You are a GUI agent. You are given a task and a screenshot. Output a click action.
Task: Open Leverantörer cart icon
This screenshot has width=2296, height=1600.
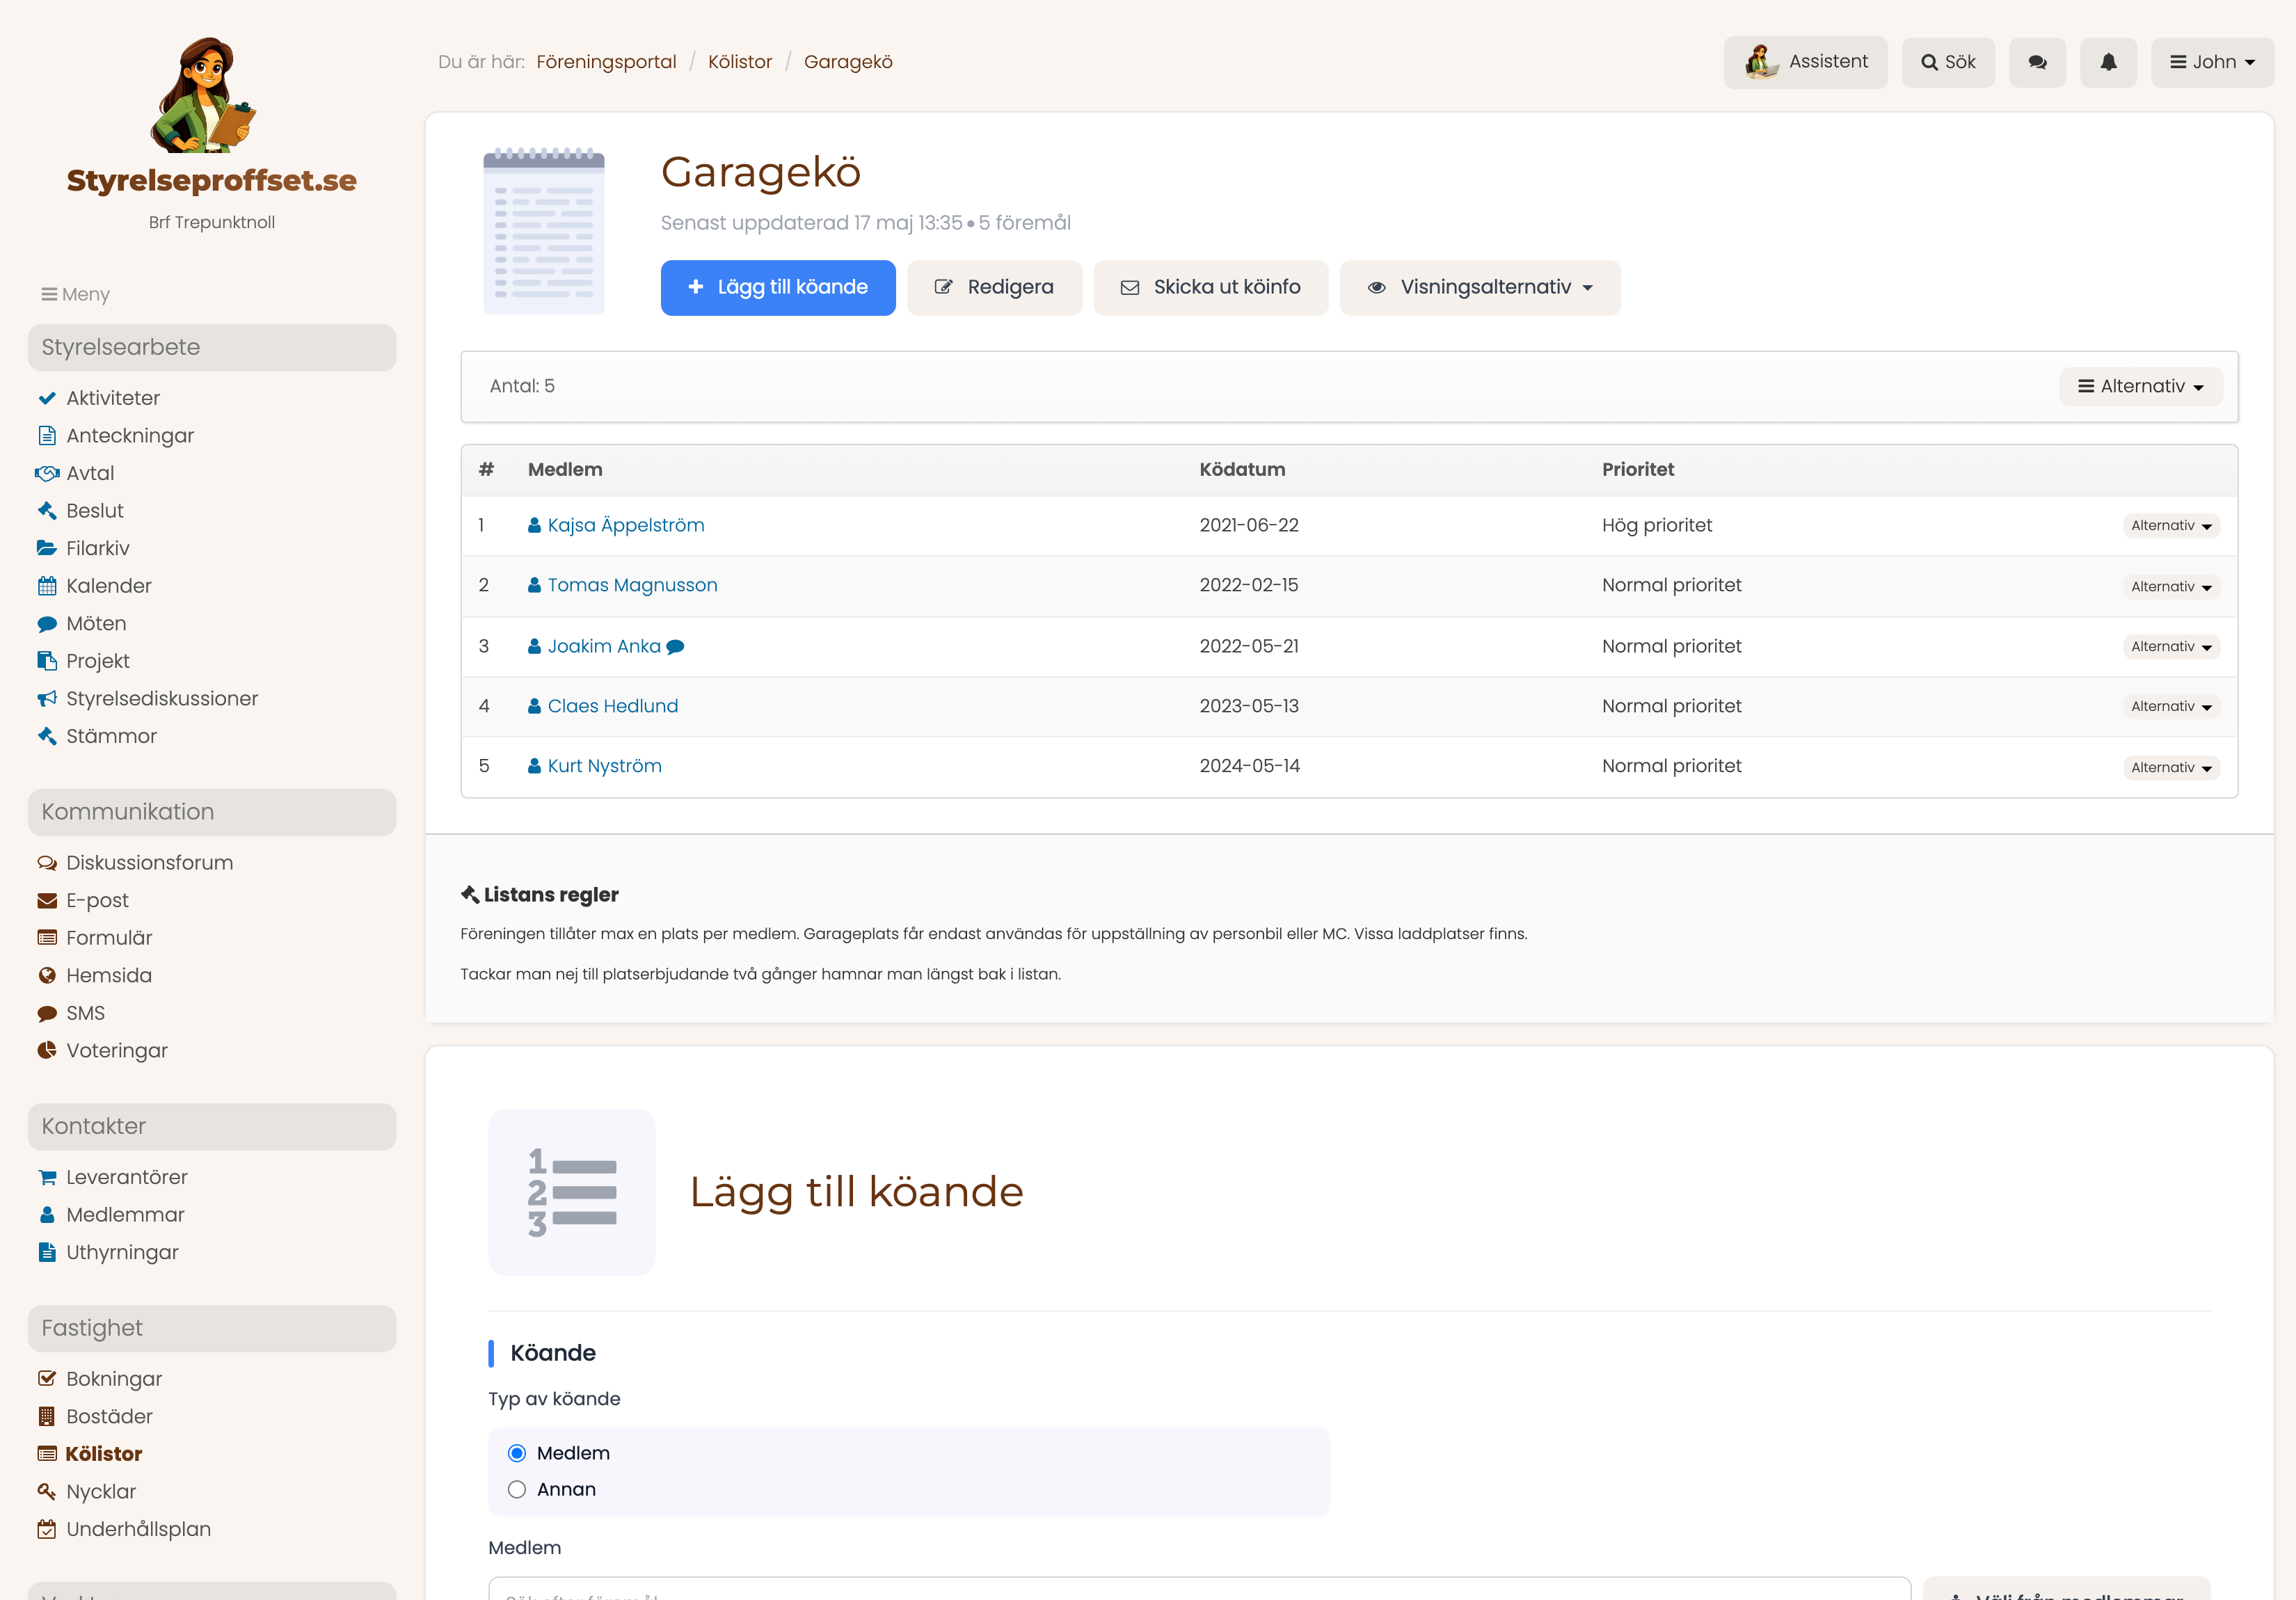[x=47, y=1178]
